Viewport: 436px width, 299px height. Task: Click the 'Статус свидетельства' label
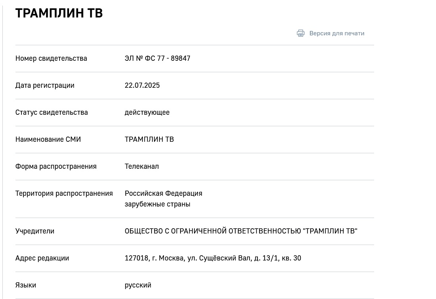click(x=52, y=112)
